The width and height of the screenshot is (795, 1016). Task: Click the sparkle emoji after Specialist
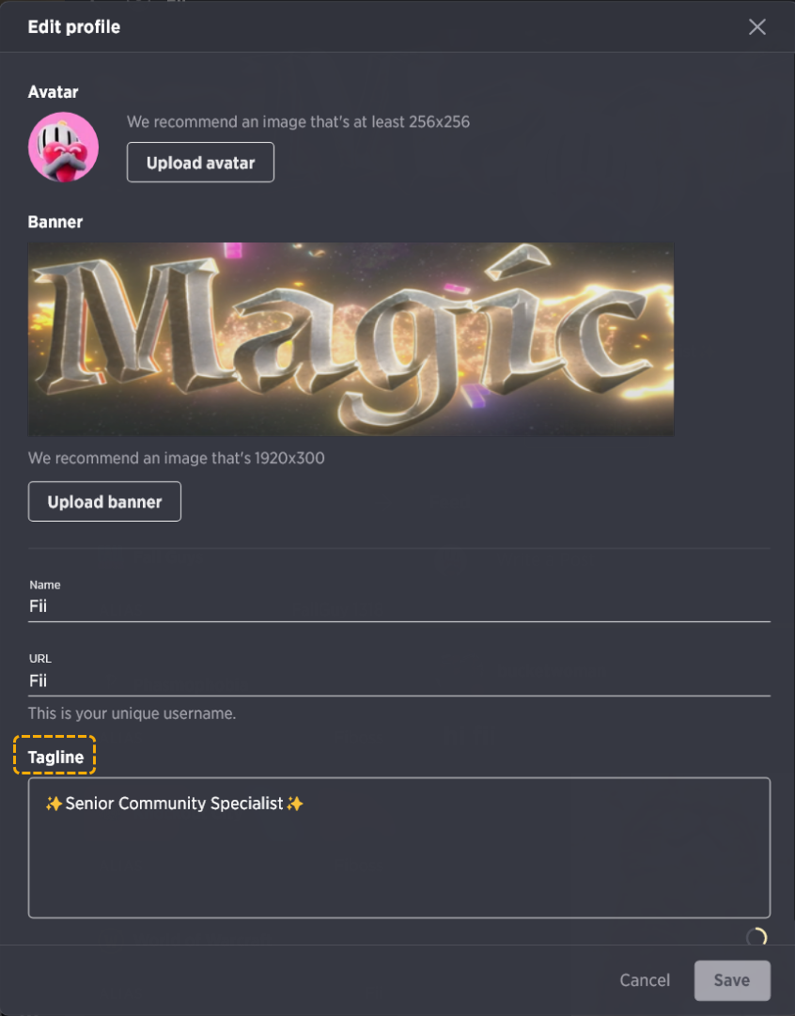[295, 804]
